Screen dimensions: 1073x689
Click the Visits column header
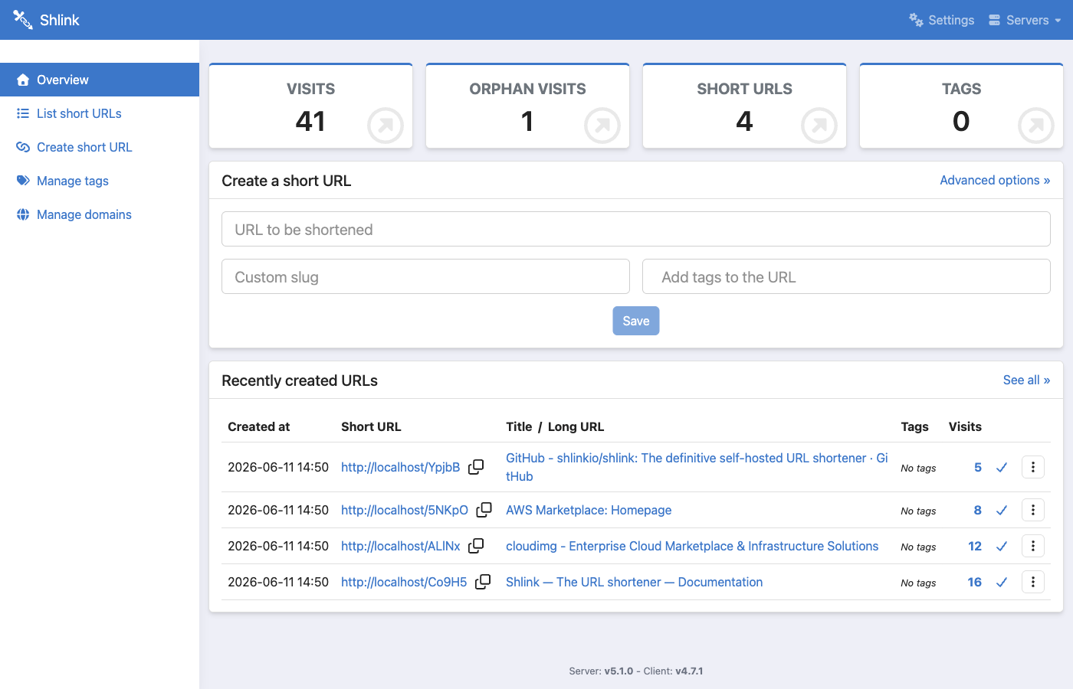tap(965, 426)
